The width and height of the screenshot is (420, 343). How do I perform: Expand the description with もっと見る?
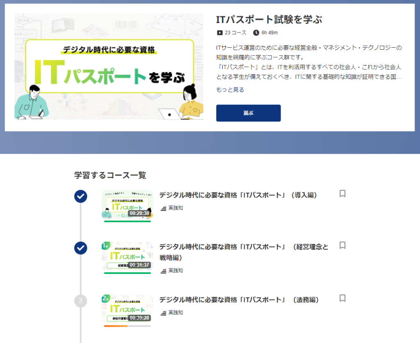click(230, 90)
